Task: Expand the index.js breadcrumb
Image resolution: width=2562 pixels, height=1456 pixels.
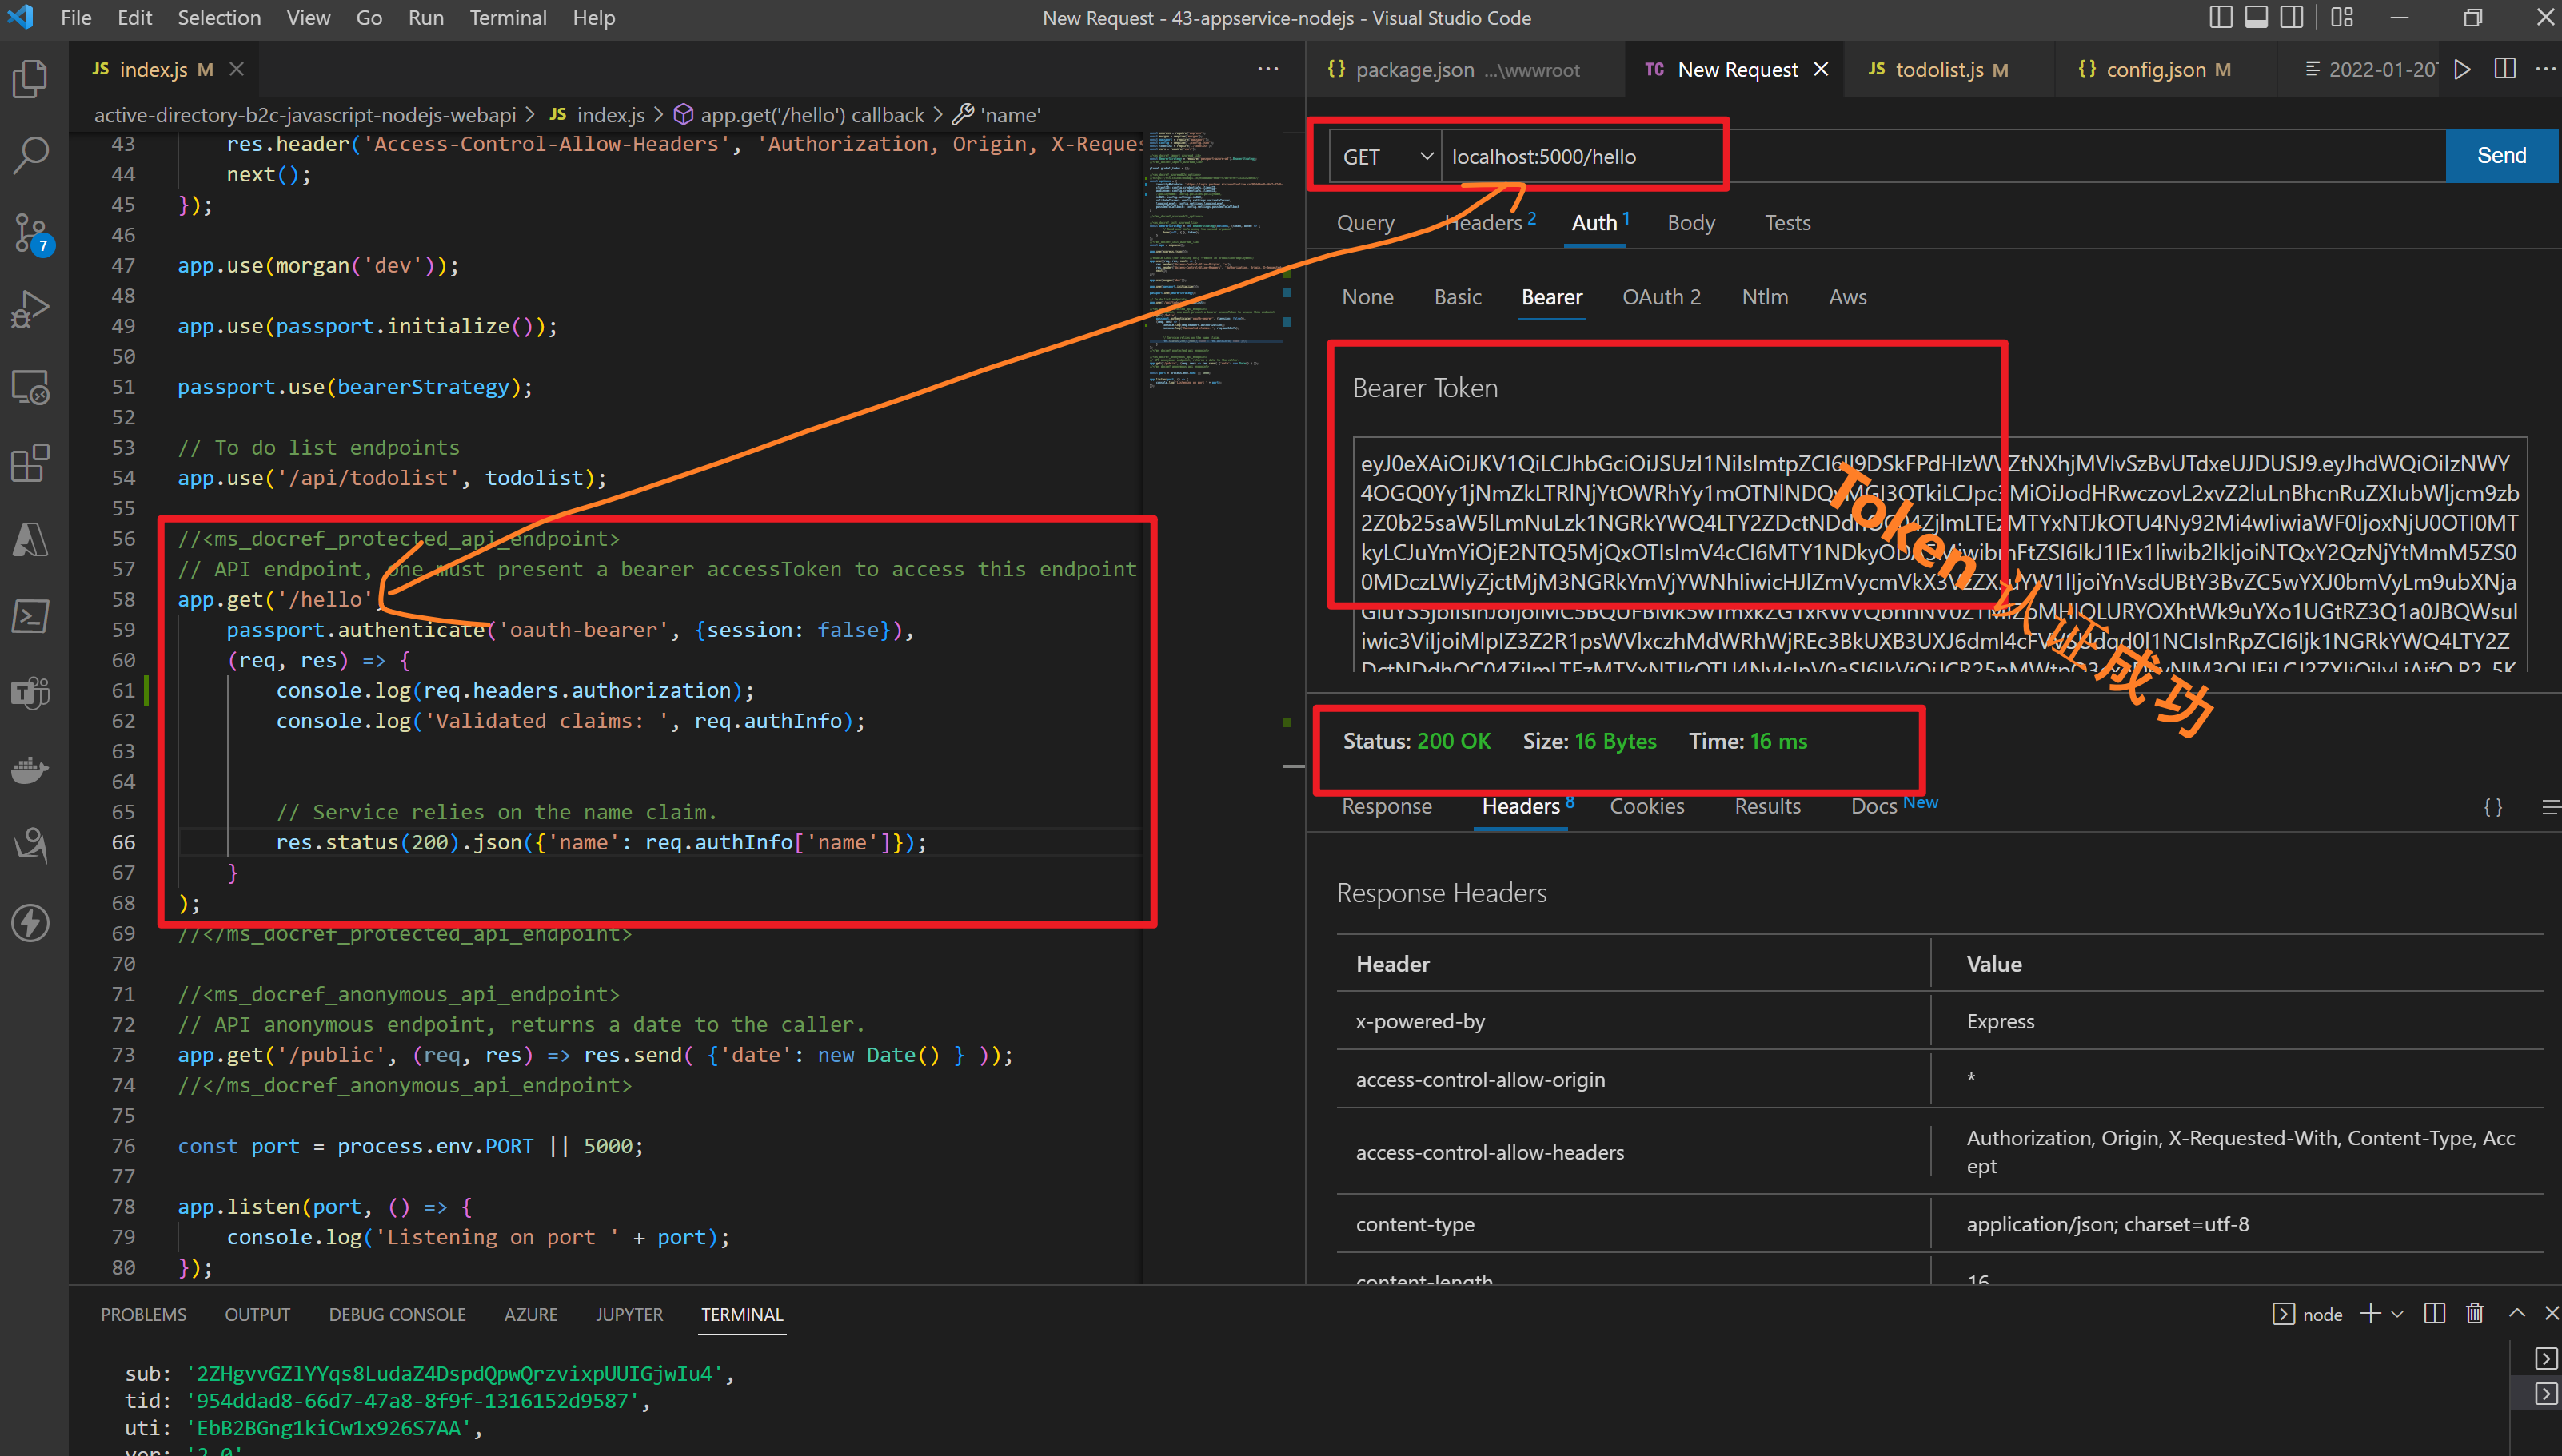Action: click(x=597, y=115)
